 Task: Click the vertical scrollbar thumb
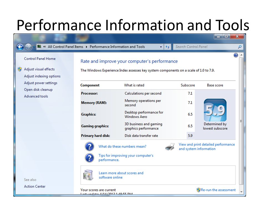click(241, 121)
